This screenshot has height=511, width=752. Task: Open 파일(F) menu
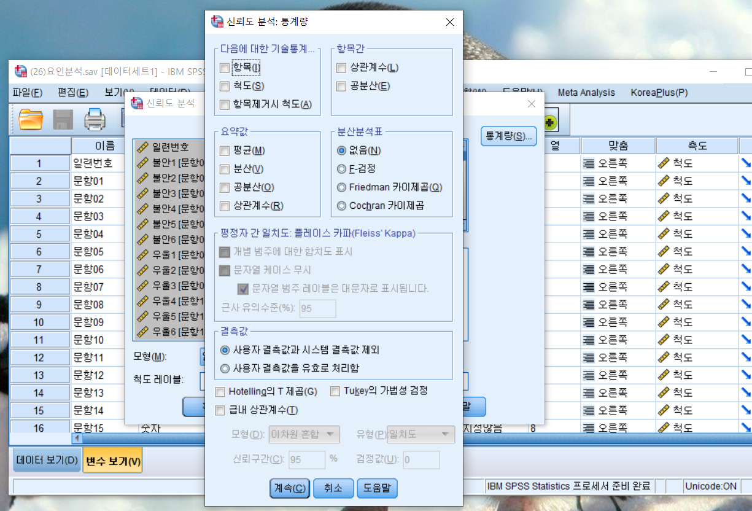point(28,93)
